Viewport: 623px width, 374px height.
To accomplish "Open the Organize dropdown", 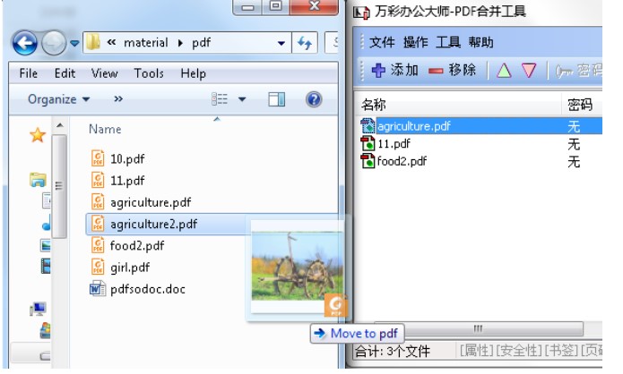I will click(x=59, y=99).
